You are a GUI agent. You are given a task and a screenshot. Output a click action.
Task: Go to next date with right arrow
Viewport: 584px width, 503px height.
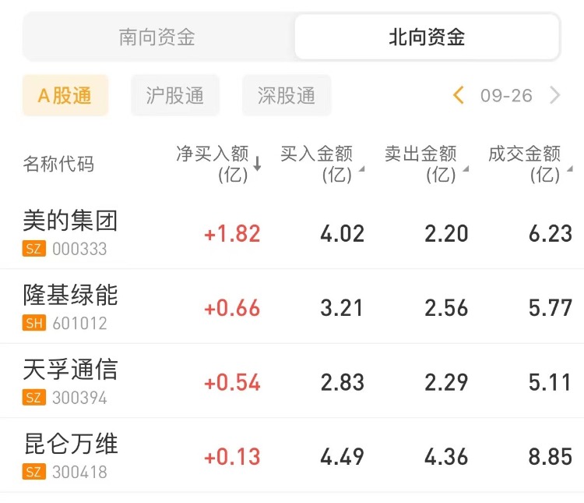554,96
